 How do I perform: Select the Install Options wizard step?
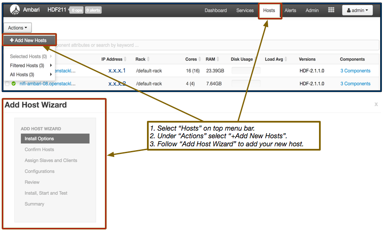pos(55,139)
